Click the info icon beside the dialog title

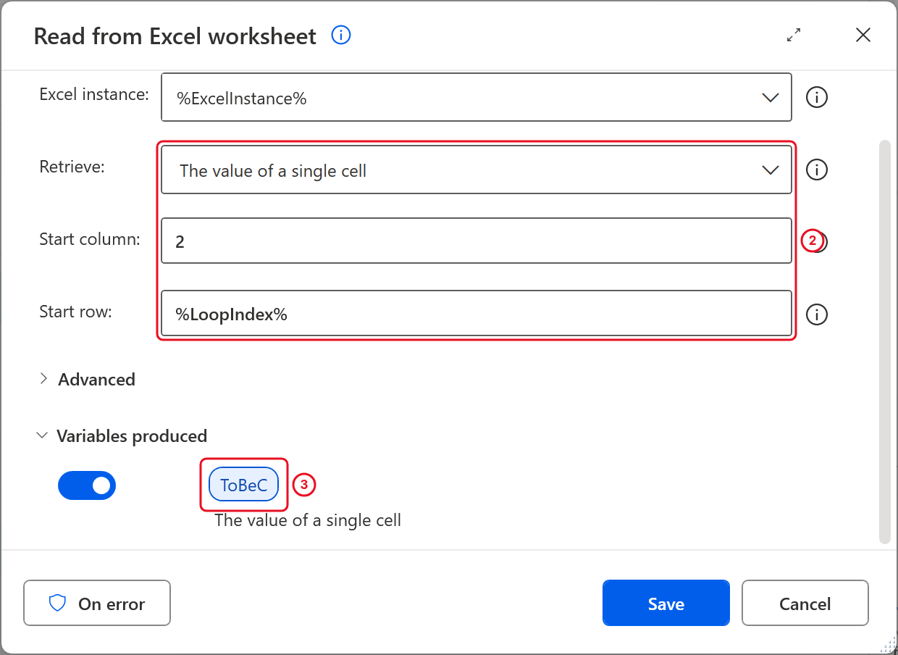(x=341, y=35)
